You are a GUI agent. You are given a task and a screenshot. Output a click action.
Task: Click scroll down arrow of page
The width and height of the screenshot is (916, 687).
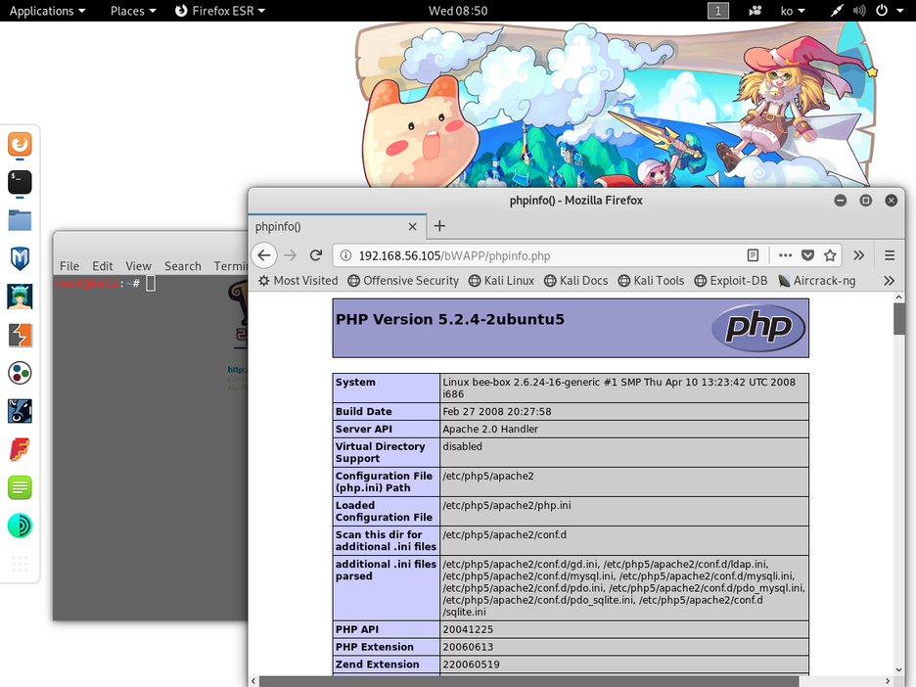899,669
